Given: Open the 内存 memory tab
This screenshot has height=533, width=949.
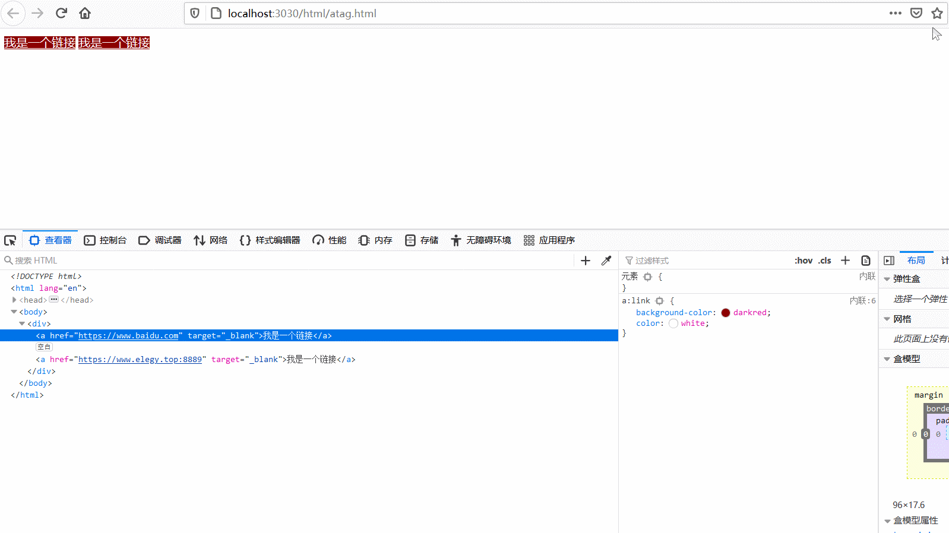Looking at the screenshot, I should (375, 240).
